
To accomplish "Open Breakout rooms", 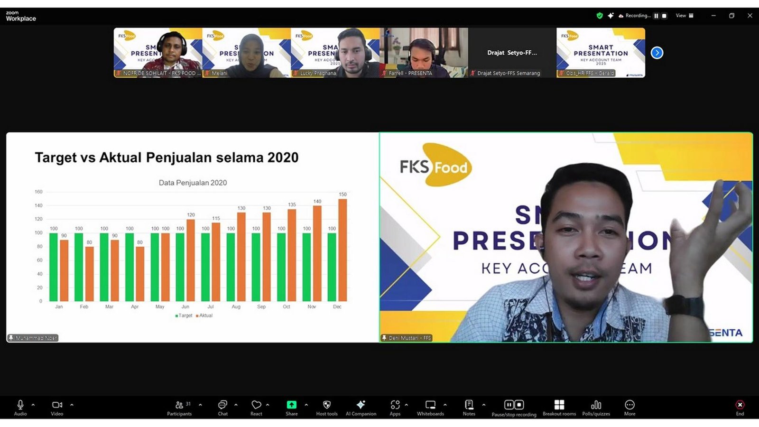I will point(559,407).
